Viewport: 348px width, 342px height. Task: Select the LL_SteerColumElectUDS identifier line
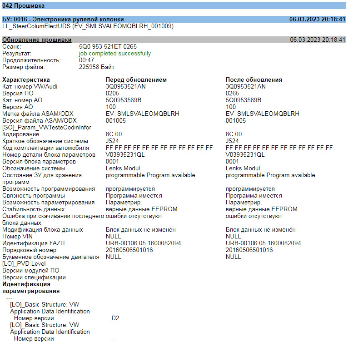(x=88, y=26)
